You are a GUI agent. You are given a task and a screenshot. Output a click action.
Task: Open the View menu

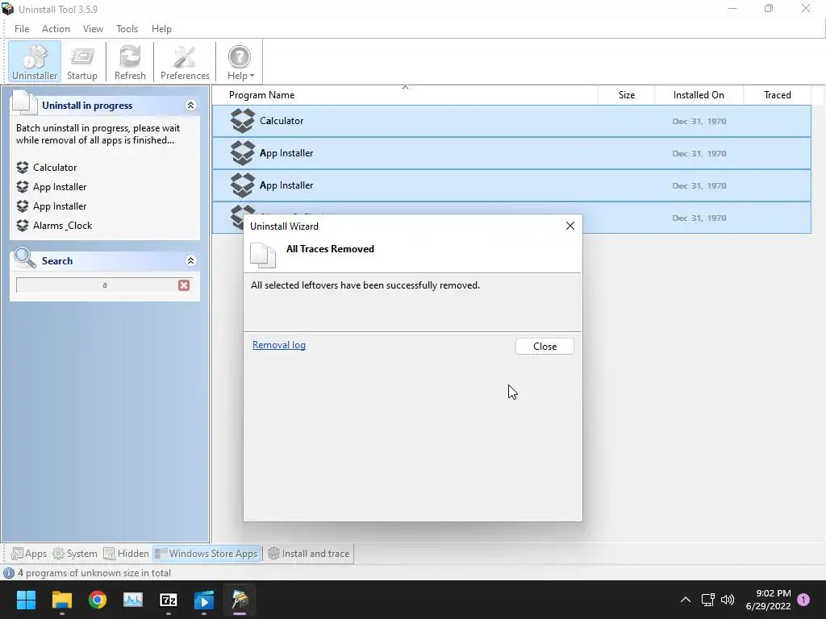(93, 29)
